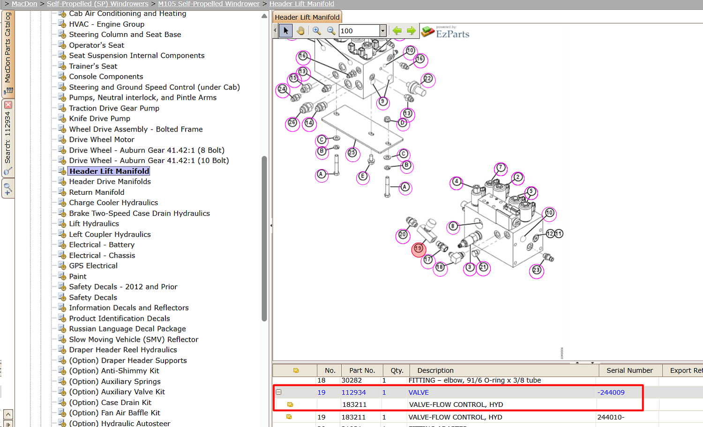
Task: Click part number 112934 in the table
Action: coord(353,392)
